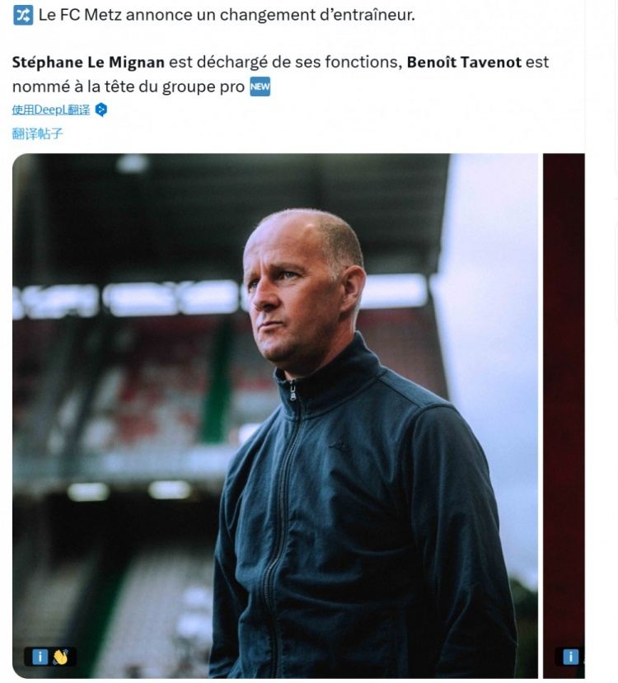Click the bold name Benoît Tavenot
Image resolution: width=618 pixels, height=683 pixels.
click(466, 62)
